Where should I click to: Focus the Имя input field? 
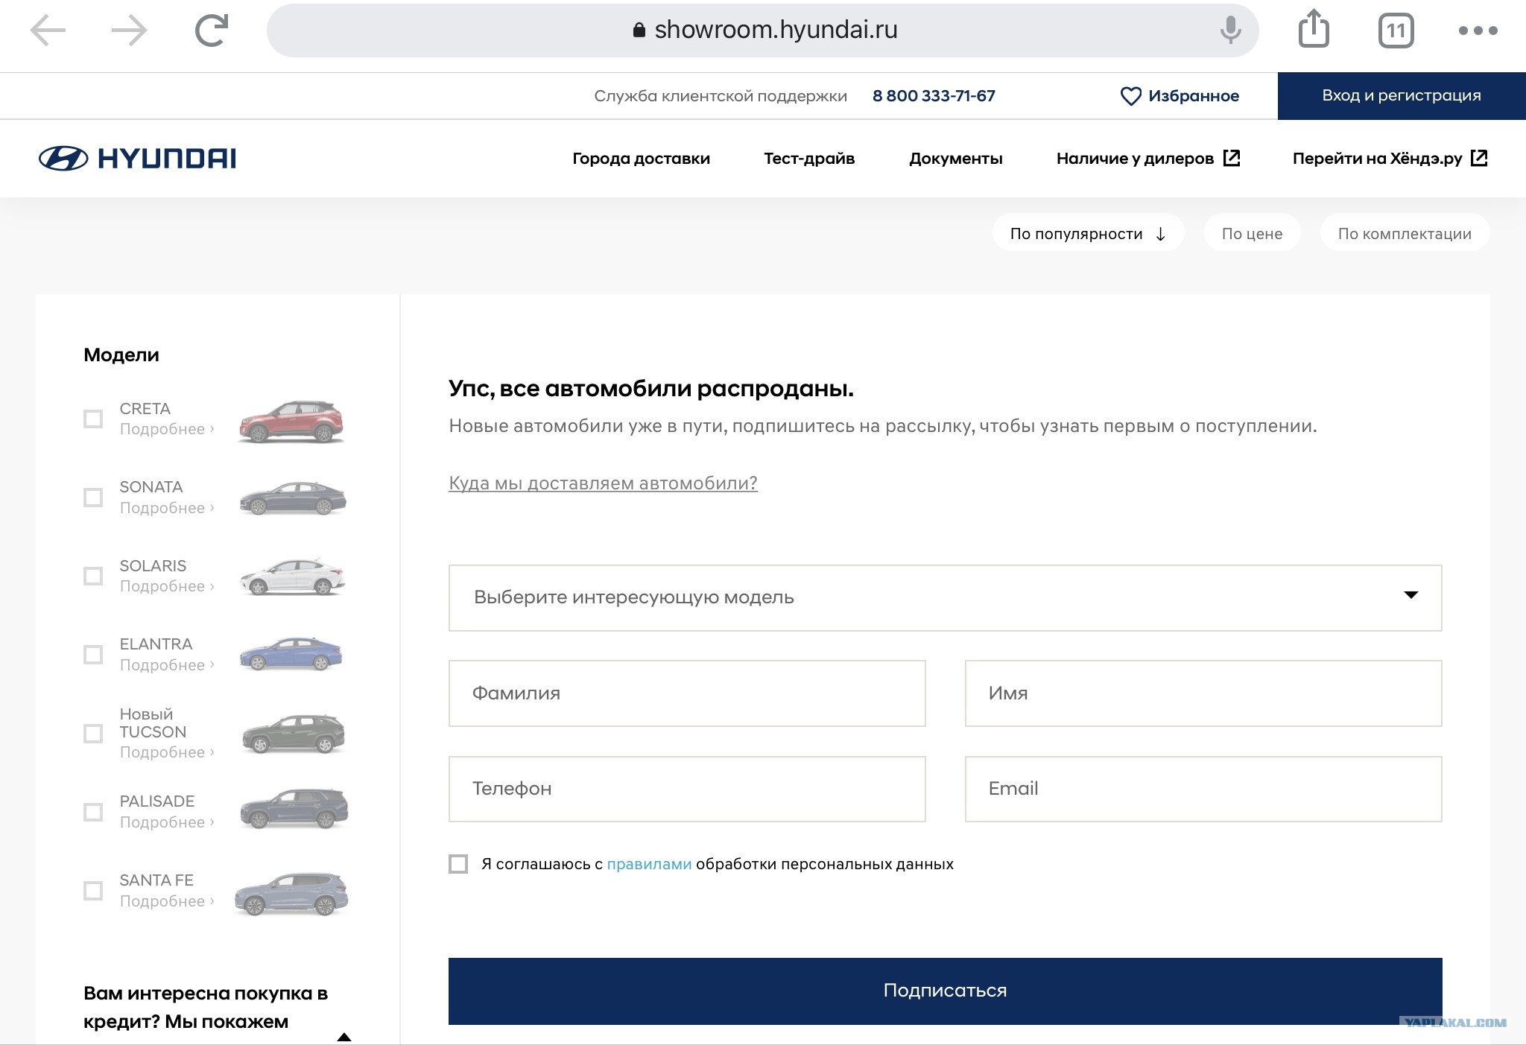pos(1203,693)
